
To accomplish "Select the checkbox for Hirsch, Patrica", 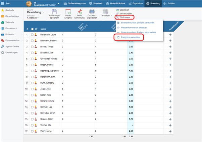I will pyautogui.click(x=32, y=64).
